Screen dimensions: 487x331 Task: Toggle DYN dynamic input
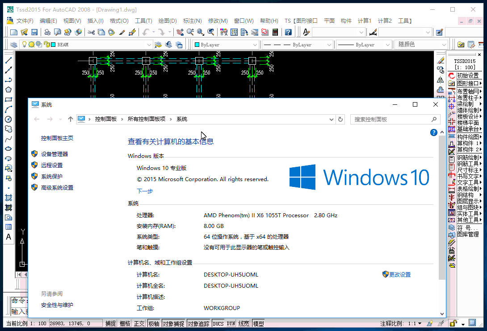231,323
